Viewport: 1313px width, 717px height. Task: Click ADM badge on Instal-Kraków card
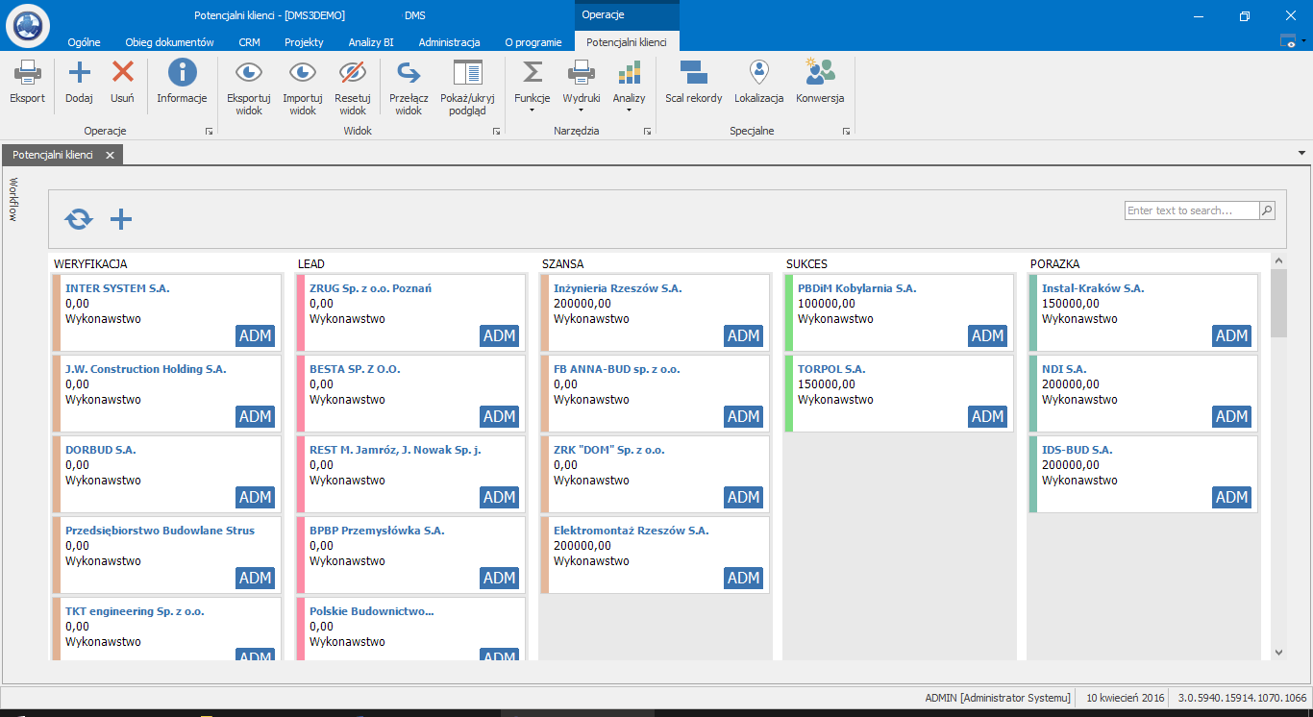pos(1231,335)
